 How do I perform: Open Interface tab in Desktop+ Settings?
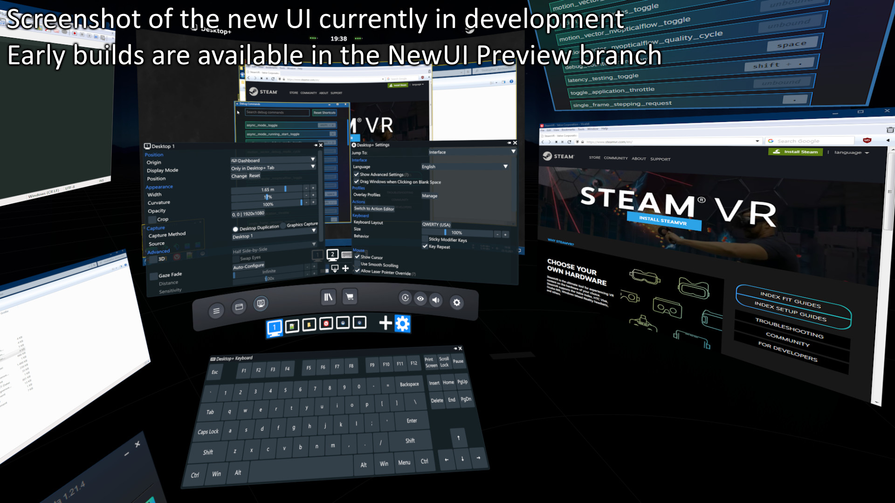click(359, 160)
